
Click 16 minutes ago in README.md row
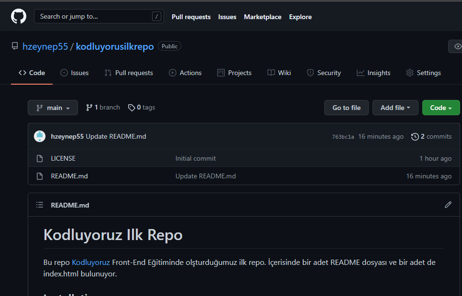(429, 176)
